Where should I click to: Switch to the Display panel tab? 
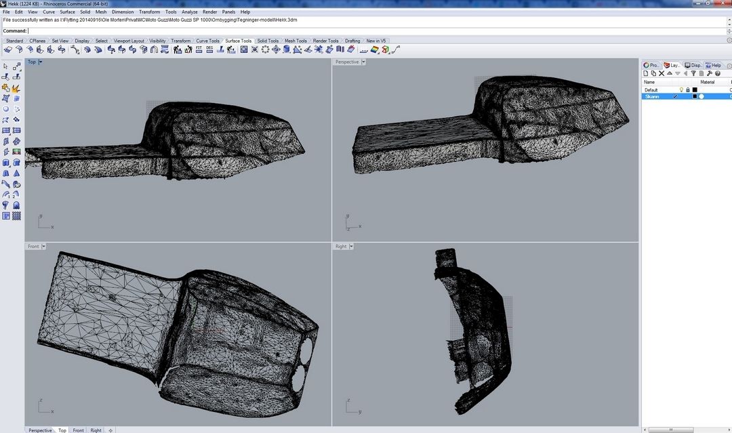click(x=693, y=65)
